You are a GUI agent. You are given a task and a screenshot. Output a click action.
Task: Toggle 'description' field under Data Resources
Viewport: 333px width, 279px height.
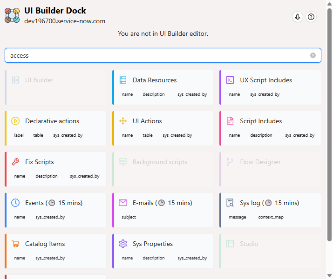tap(153, 94)
